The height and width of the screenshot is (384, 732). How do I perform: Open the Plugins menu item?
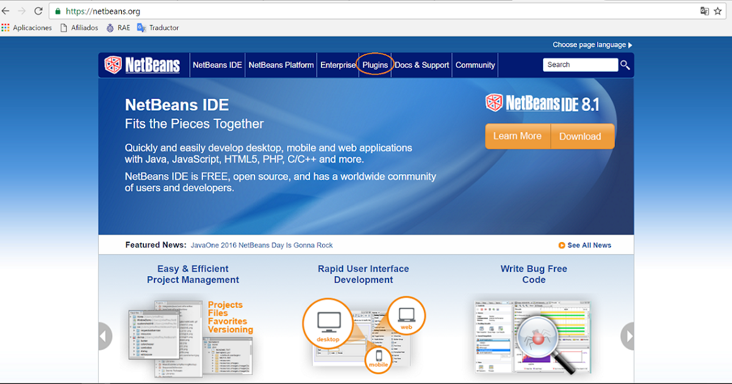point(375,65)
